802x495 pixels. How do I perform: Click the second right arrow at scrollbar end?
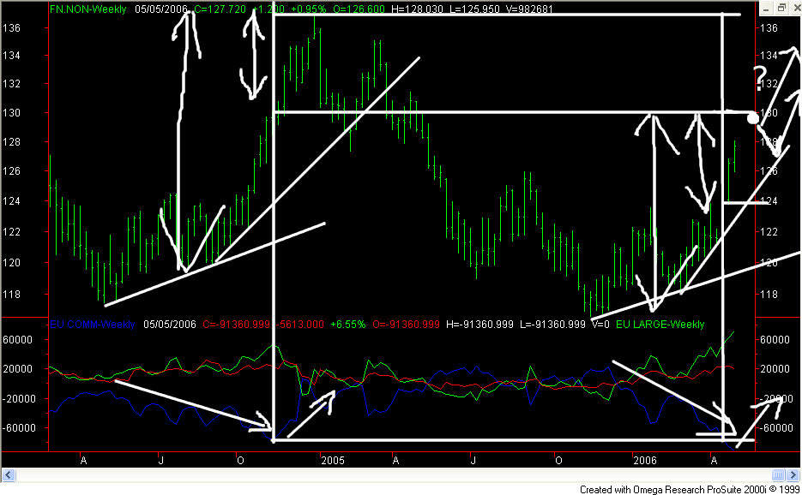pyautogui.click(x=793, y=475)
